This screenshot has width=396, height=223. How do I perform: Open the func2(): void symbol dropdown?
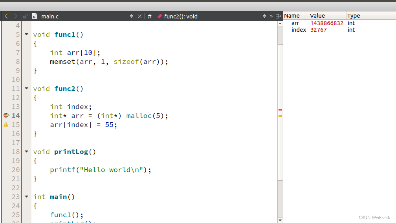(264, 16)
